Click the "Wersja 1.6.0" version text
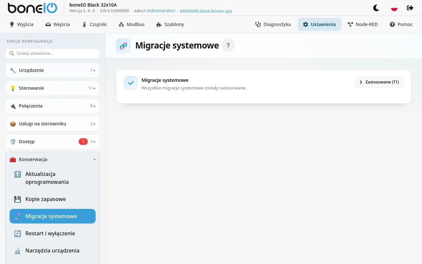The width and height of the screenshot is (422, 264). point(82,11)
